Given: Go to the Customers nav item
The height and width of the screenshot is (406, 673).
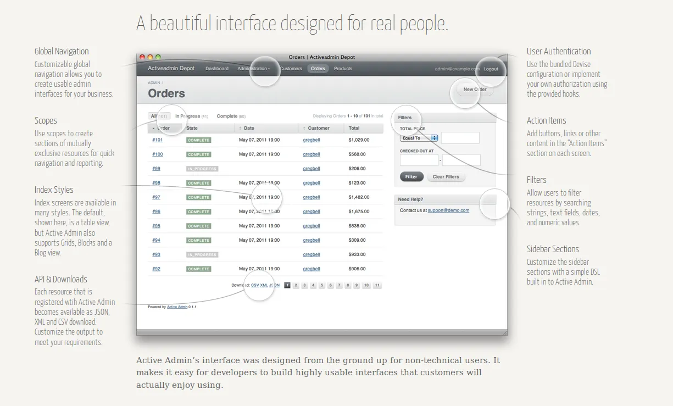Looking at the screenshot, I should pos(291,69).
